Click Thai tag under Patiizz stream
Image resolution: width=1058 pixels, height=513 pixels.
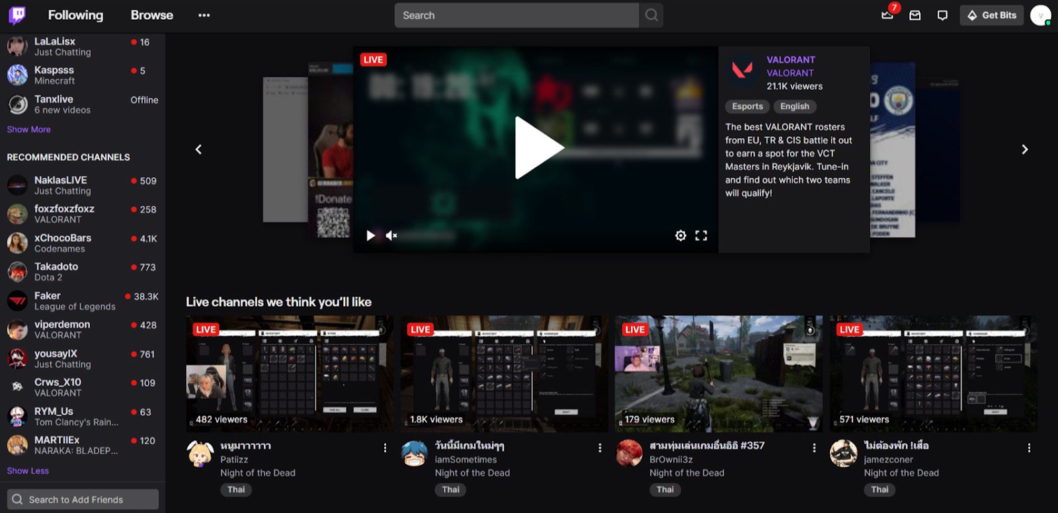pos(236,490)
